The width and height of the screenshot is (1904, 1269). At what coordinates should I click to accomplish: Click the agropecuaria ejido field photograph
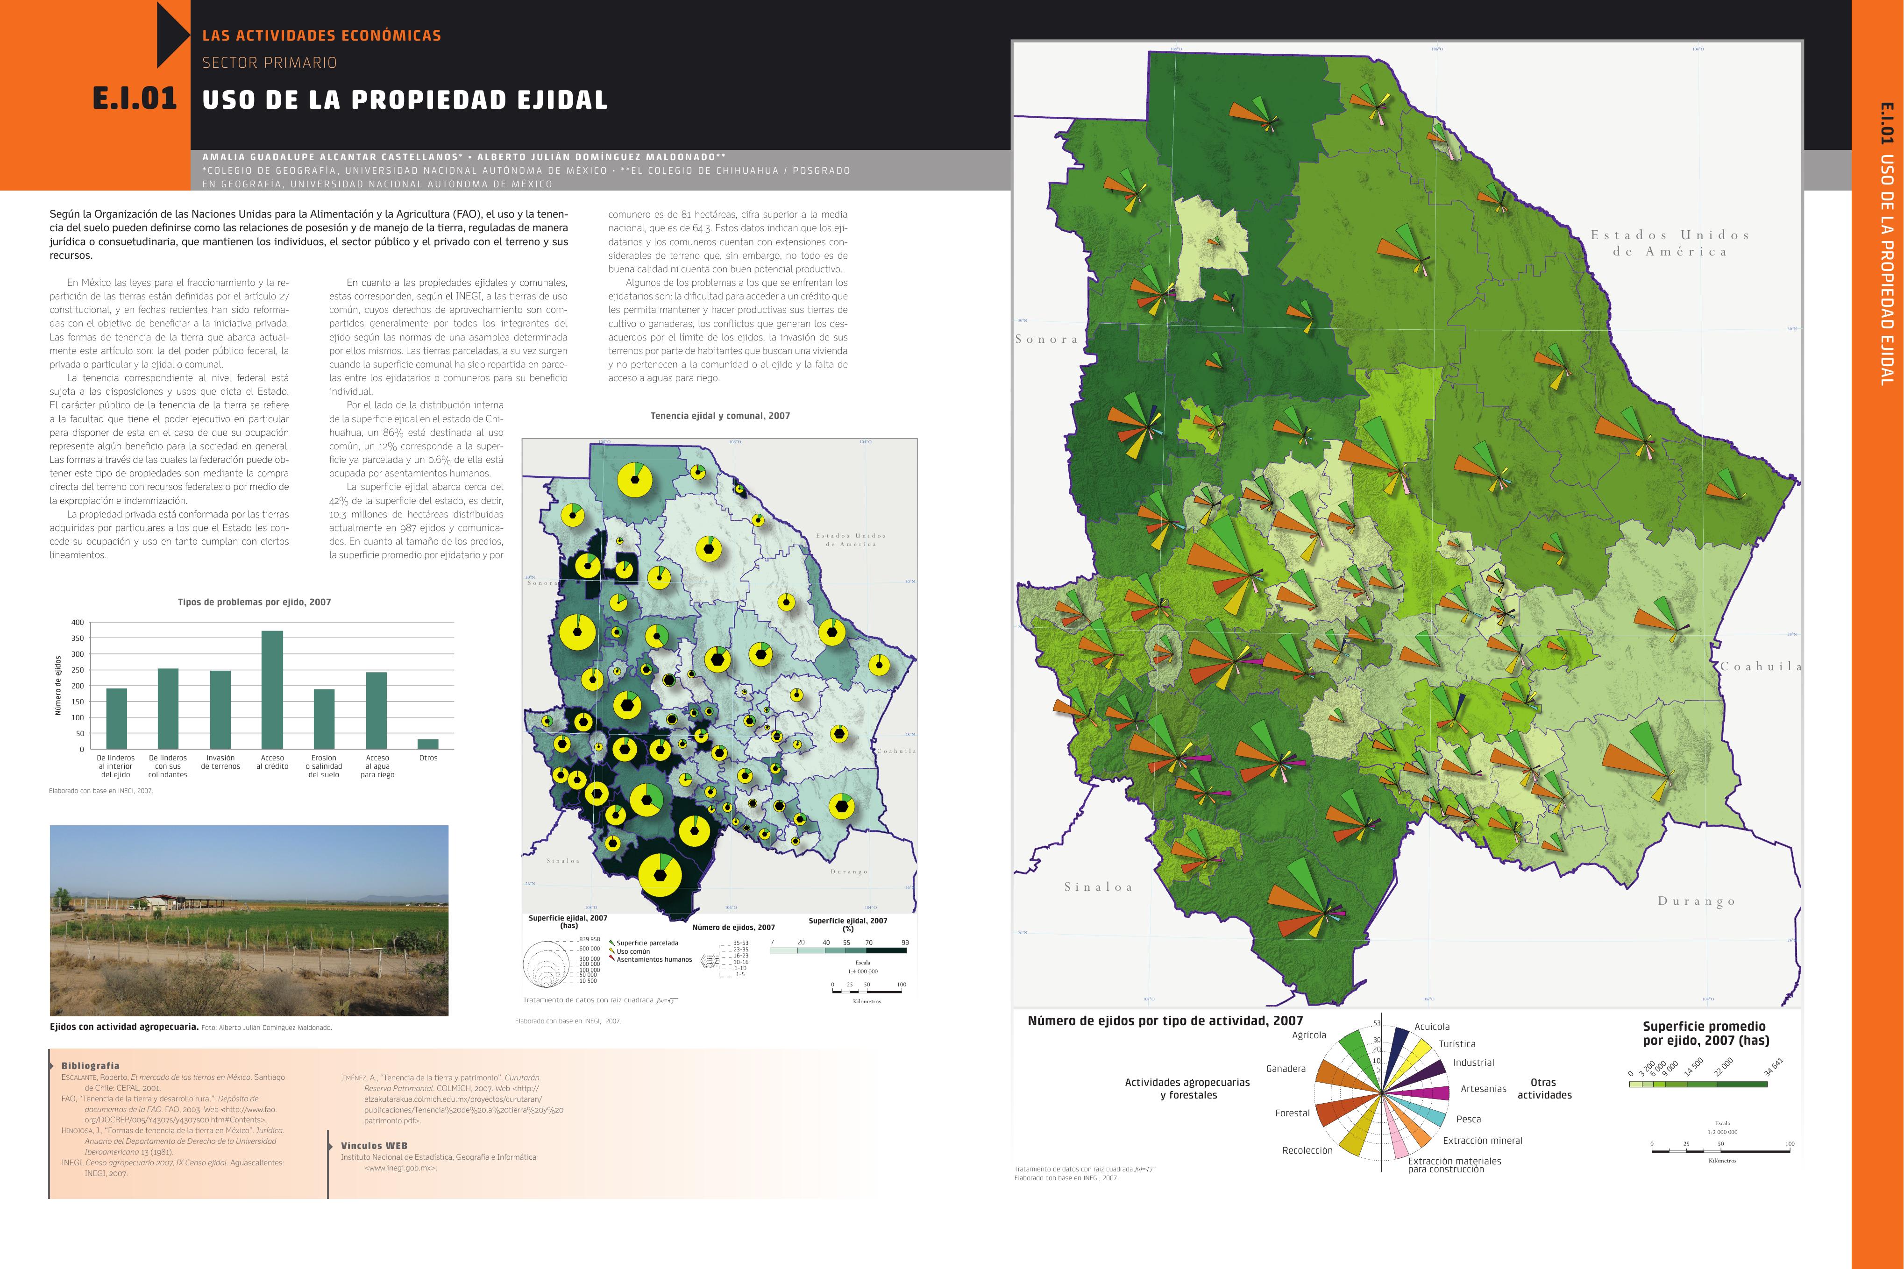point(249,920)
